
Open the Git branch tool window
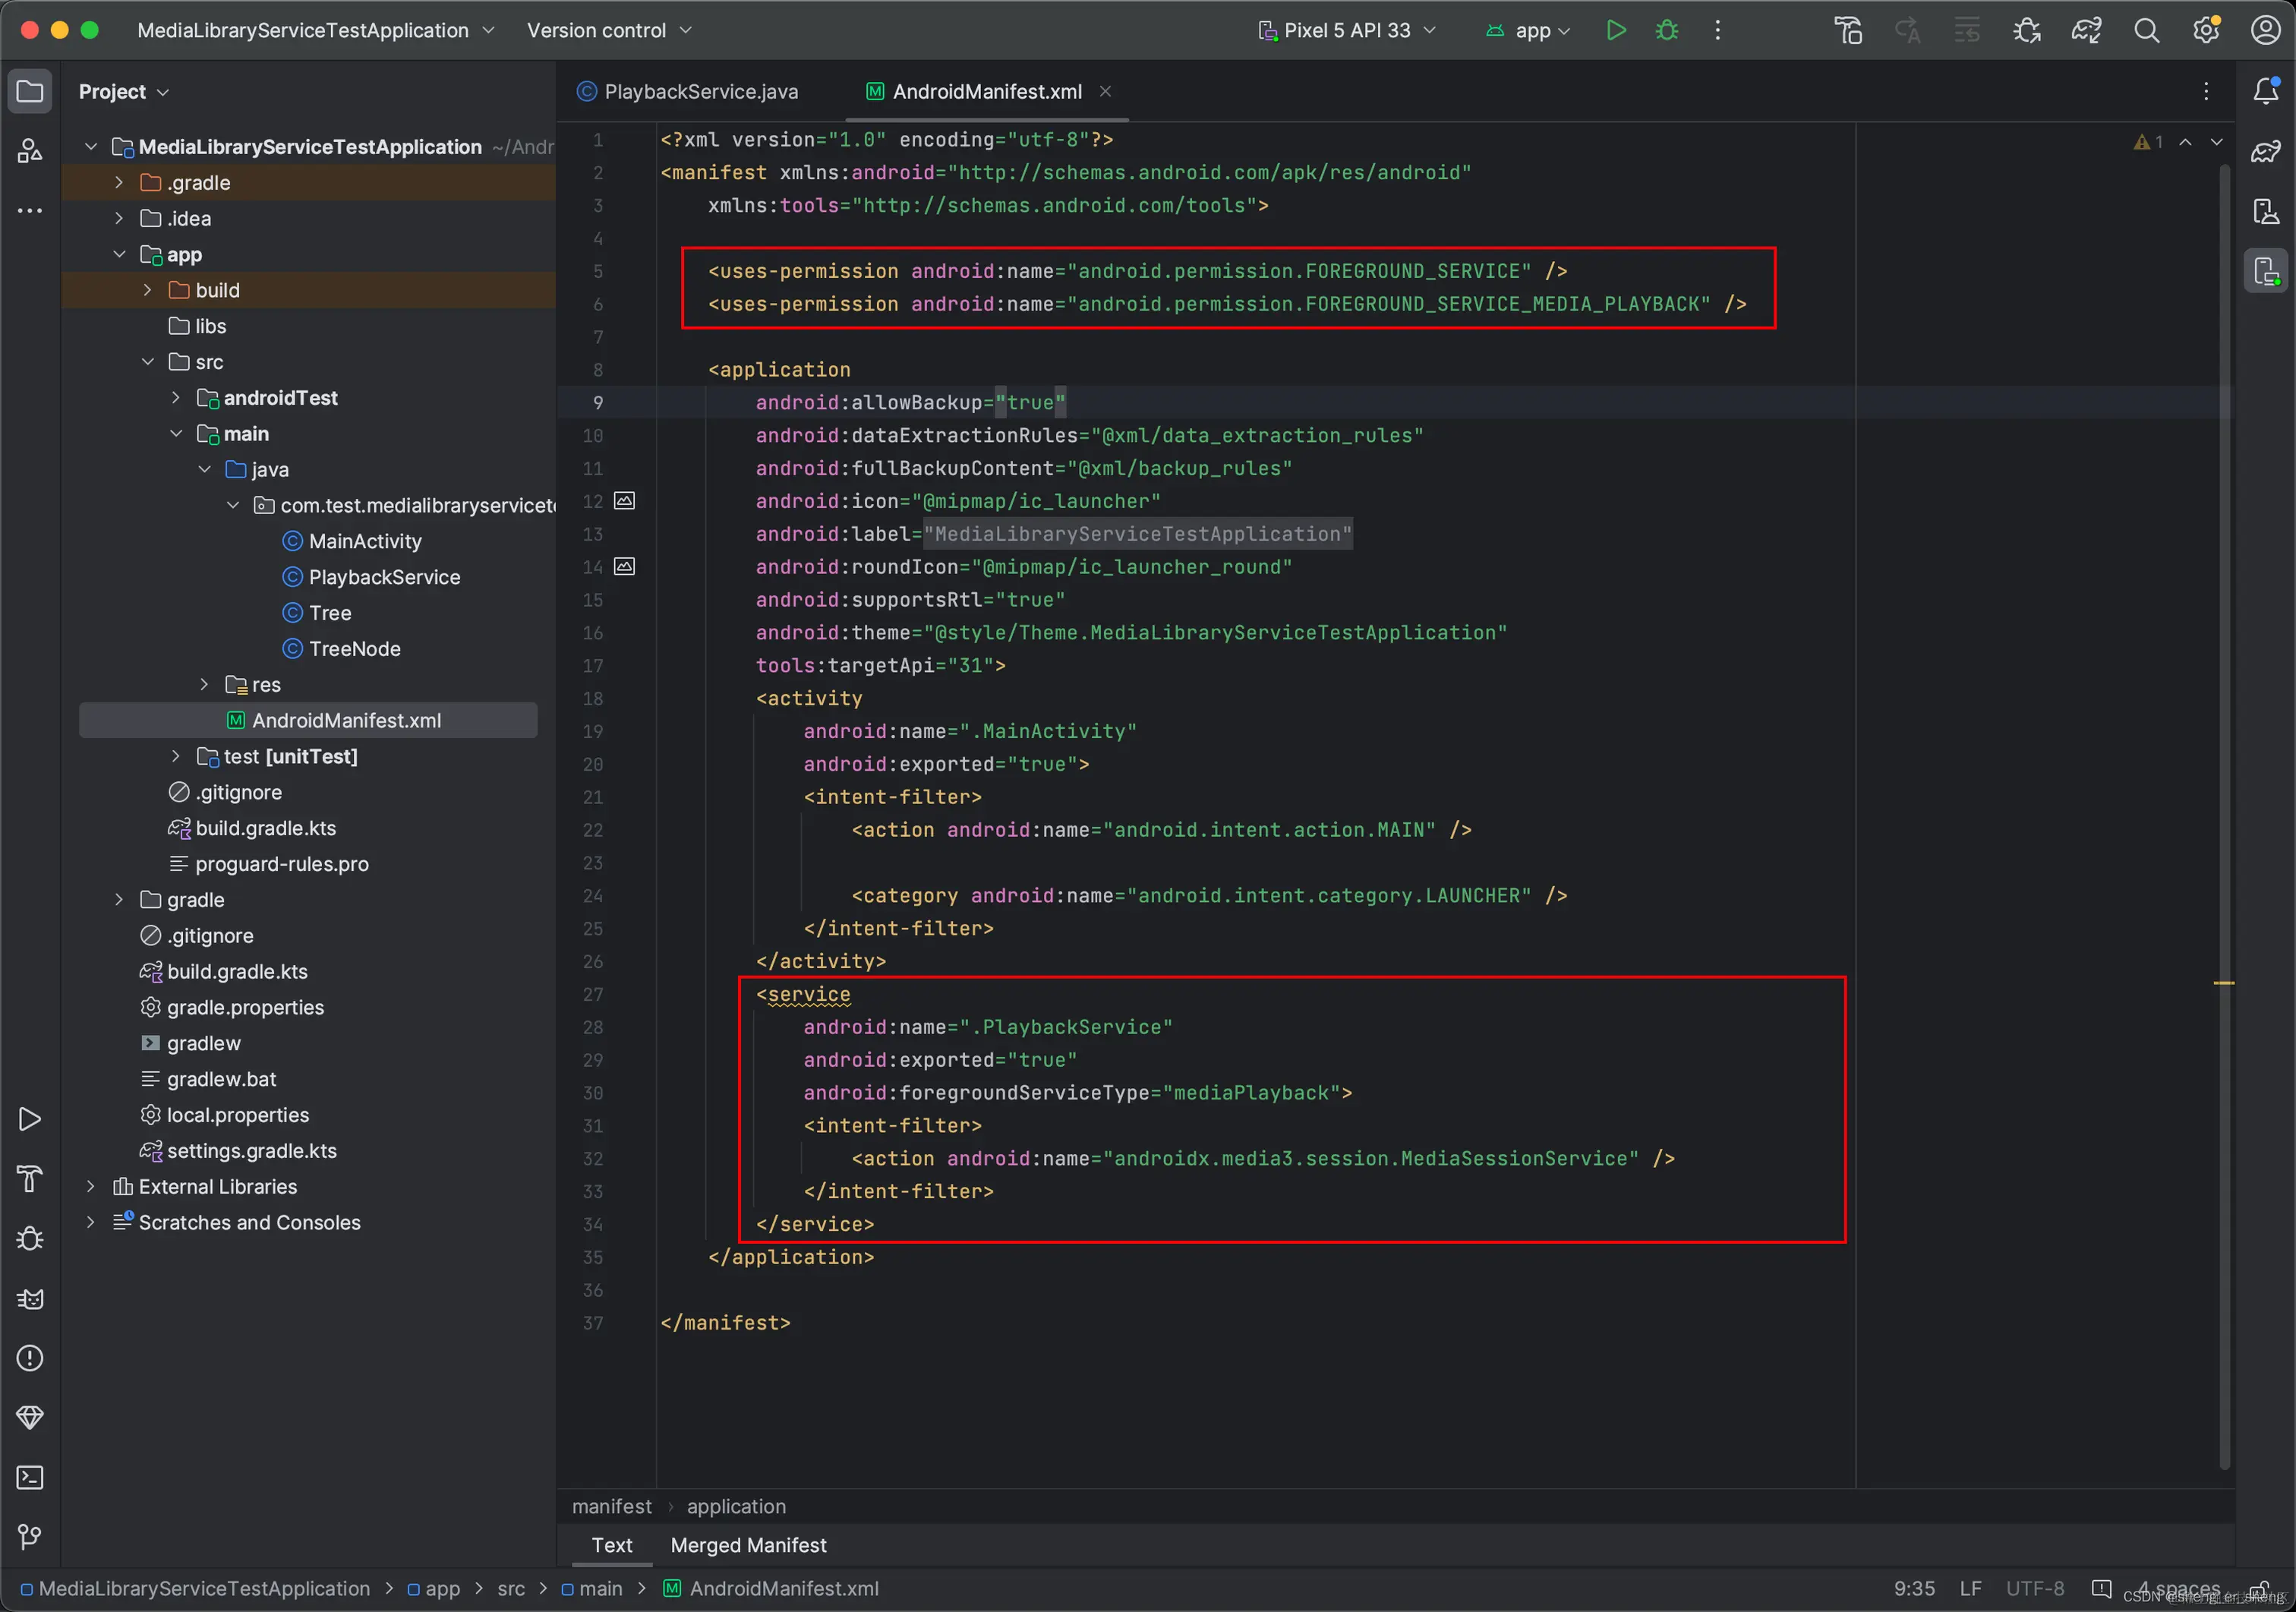[x=30, y=1536]
